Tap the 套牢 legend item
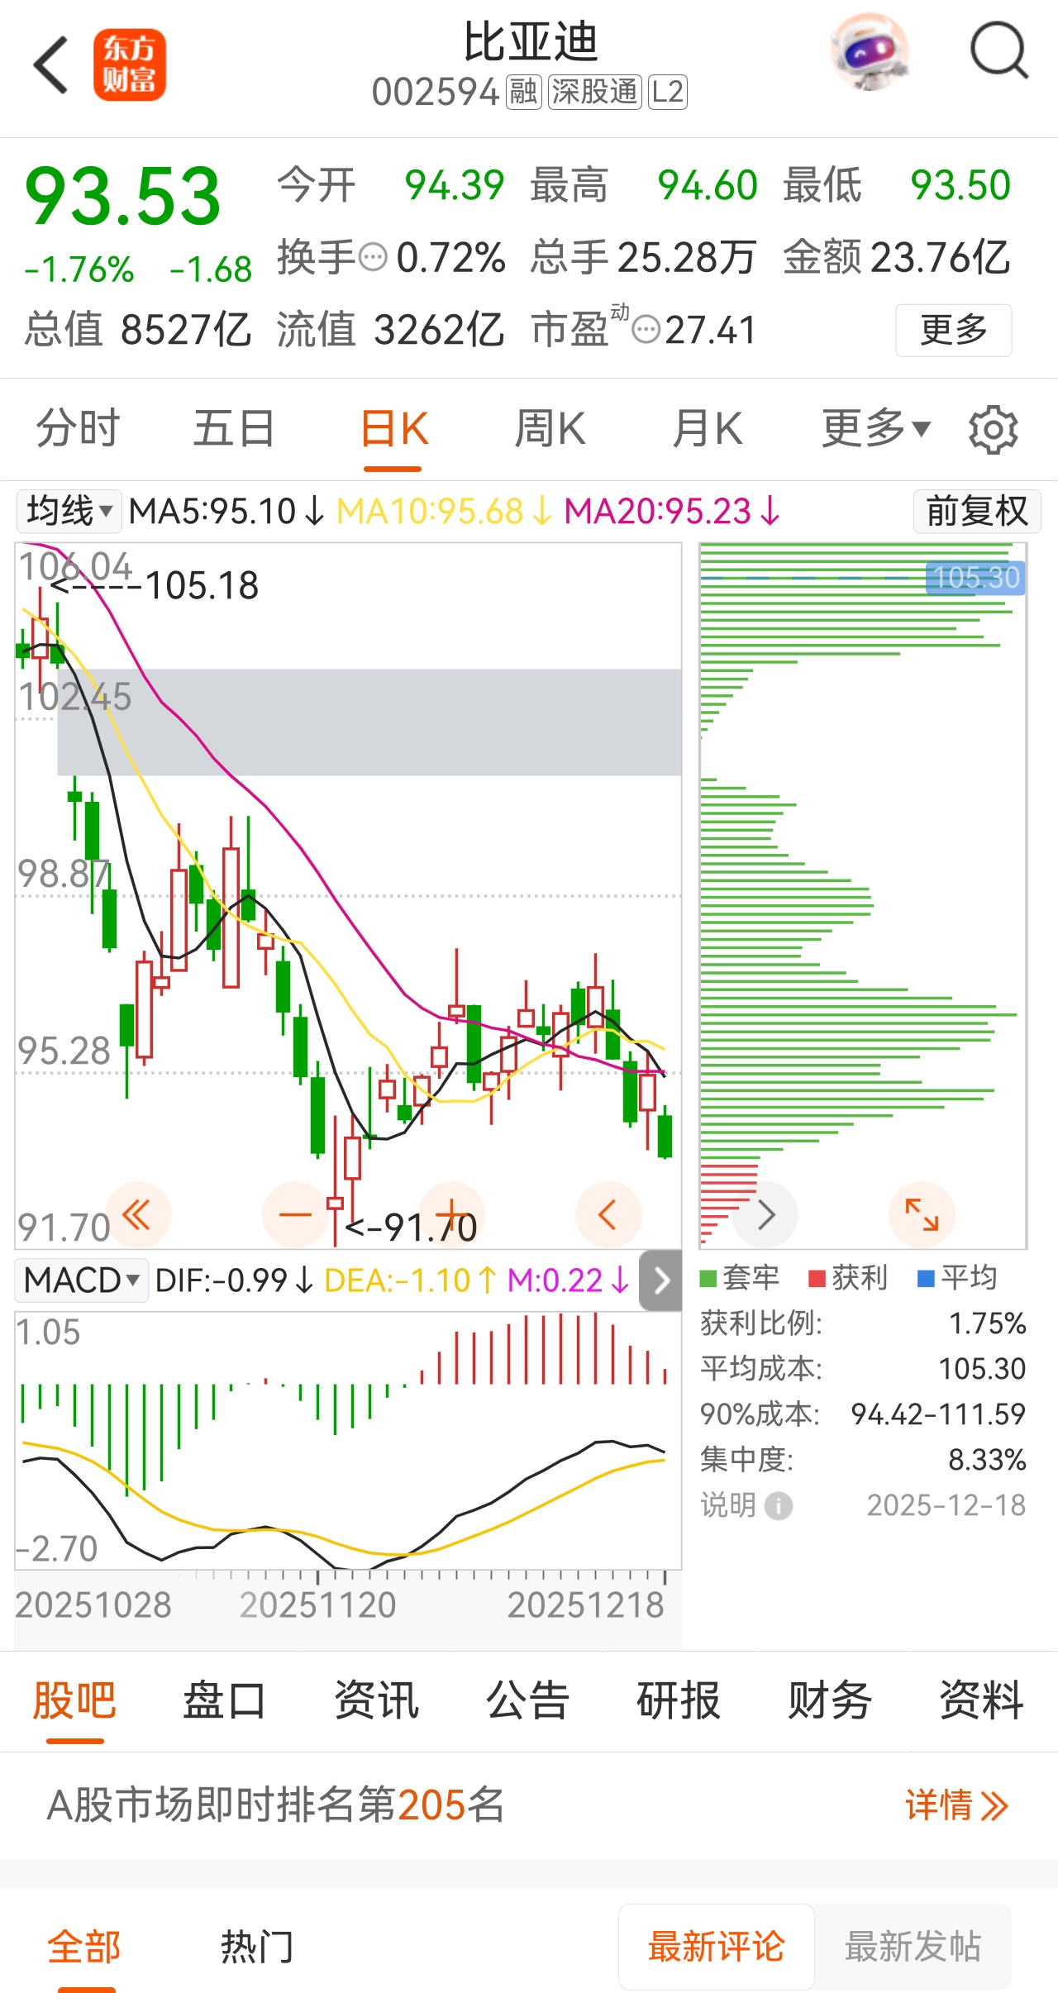1058x1993 pixels. 739,1278
